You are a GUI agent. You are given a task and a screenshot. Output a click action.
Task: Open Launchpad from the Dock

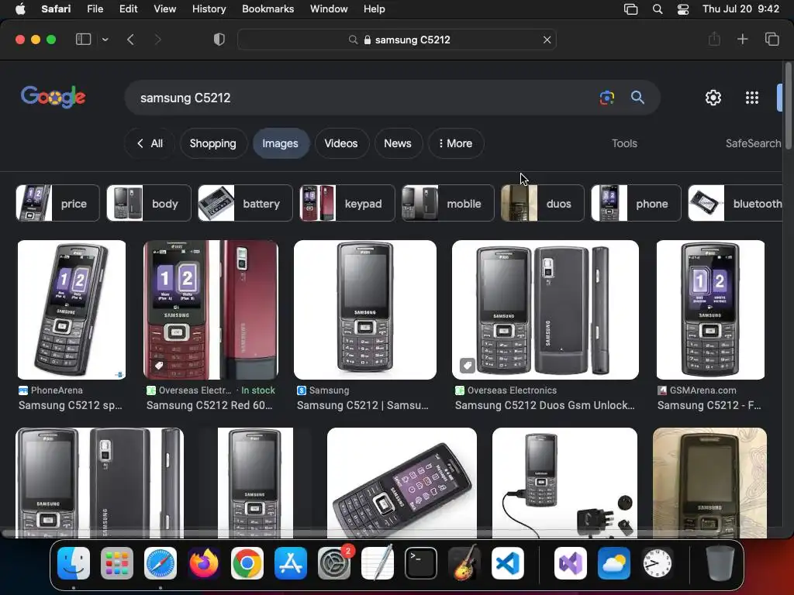tap(117, 563)
